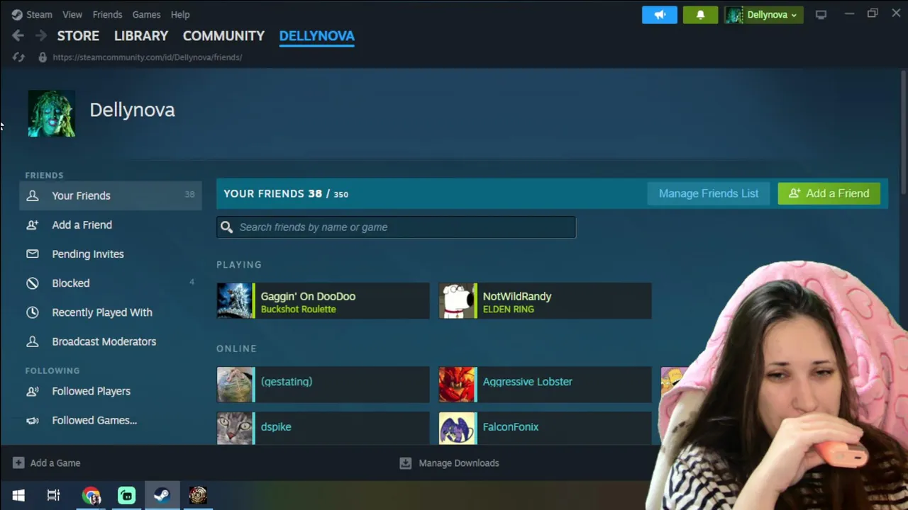Go forward with the right arrow
Image resolution: width=908 pixels, height=510 pixels.
point(41,35)
